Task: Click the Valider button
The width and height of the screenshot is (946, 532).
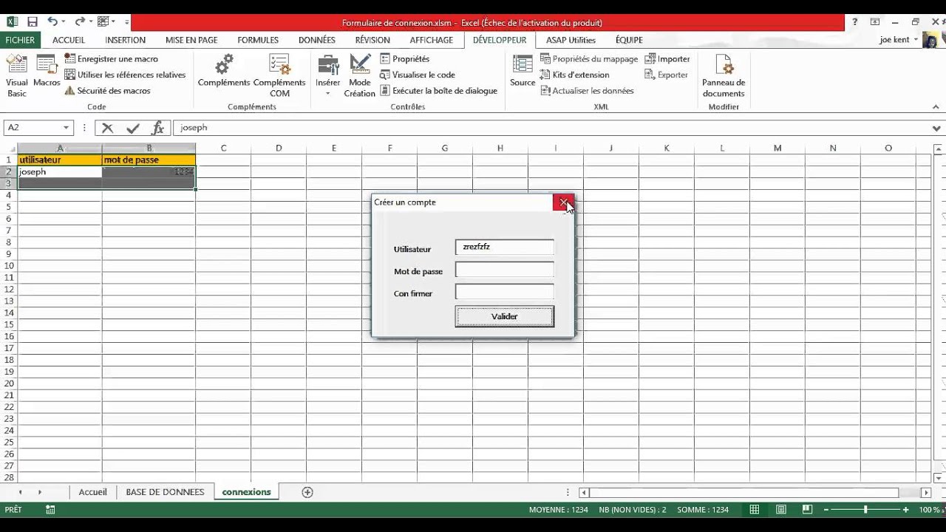Action: click(505, 316)
